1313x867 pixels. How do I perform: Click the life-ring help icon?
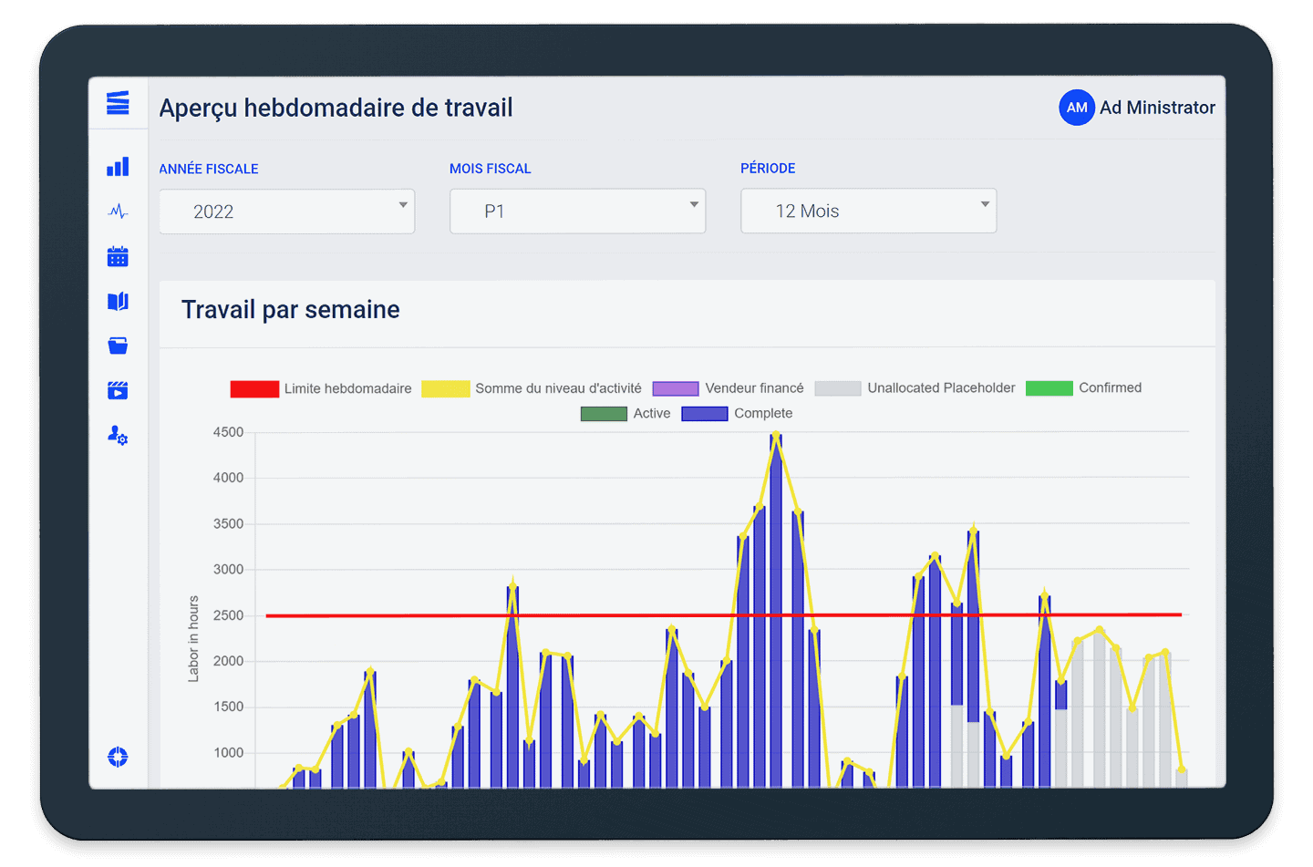pyautogui.click(x=118, y=757)
